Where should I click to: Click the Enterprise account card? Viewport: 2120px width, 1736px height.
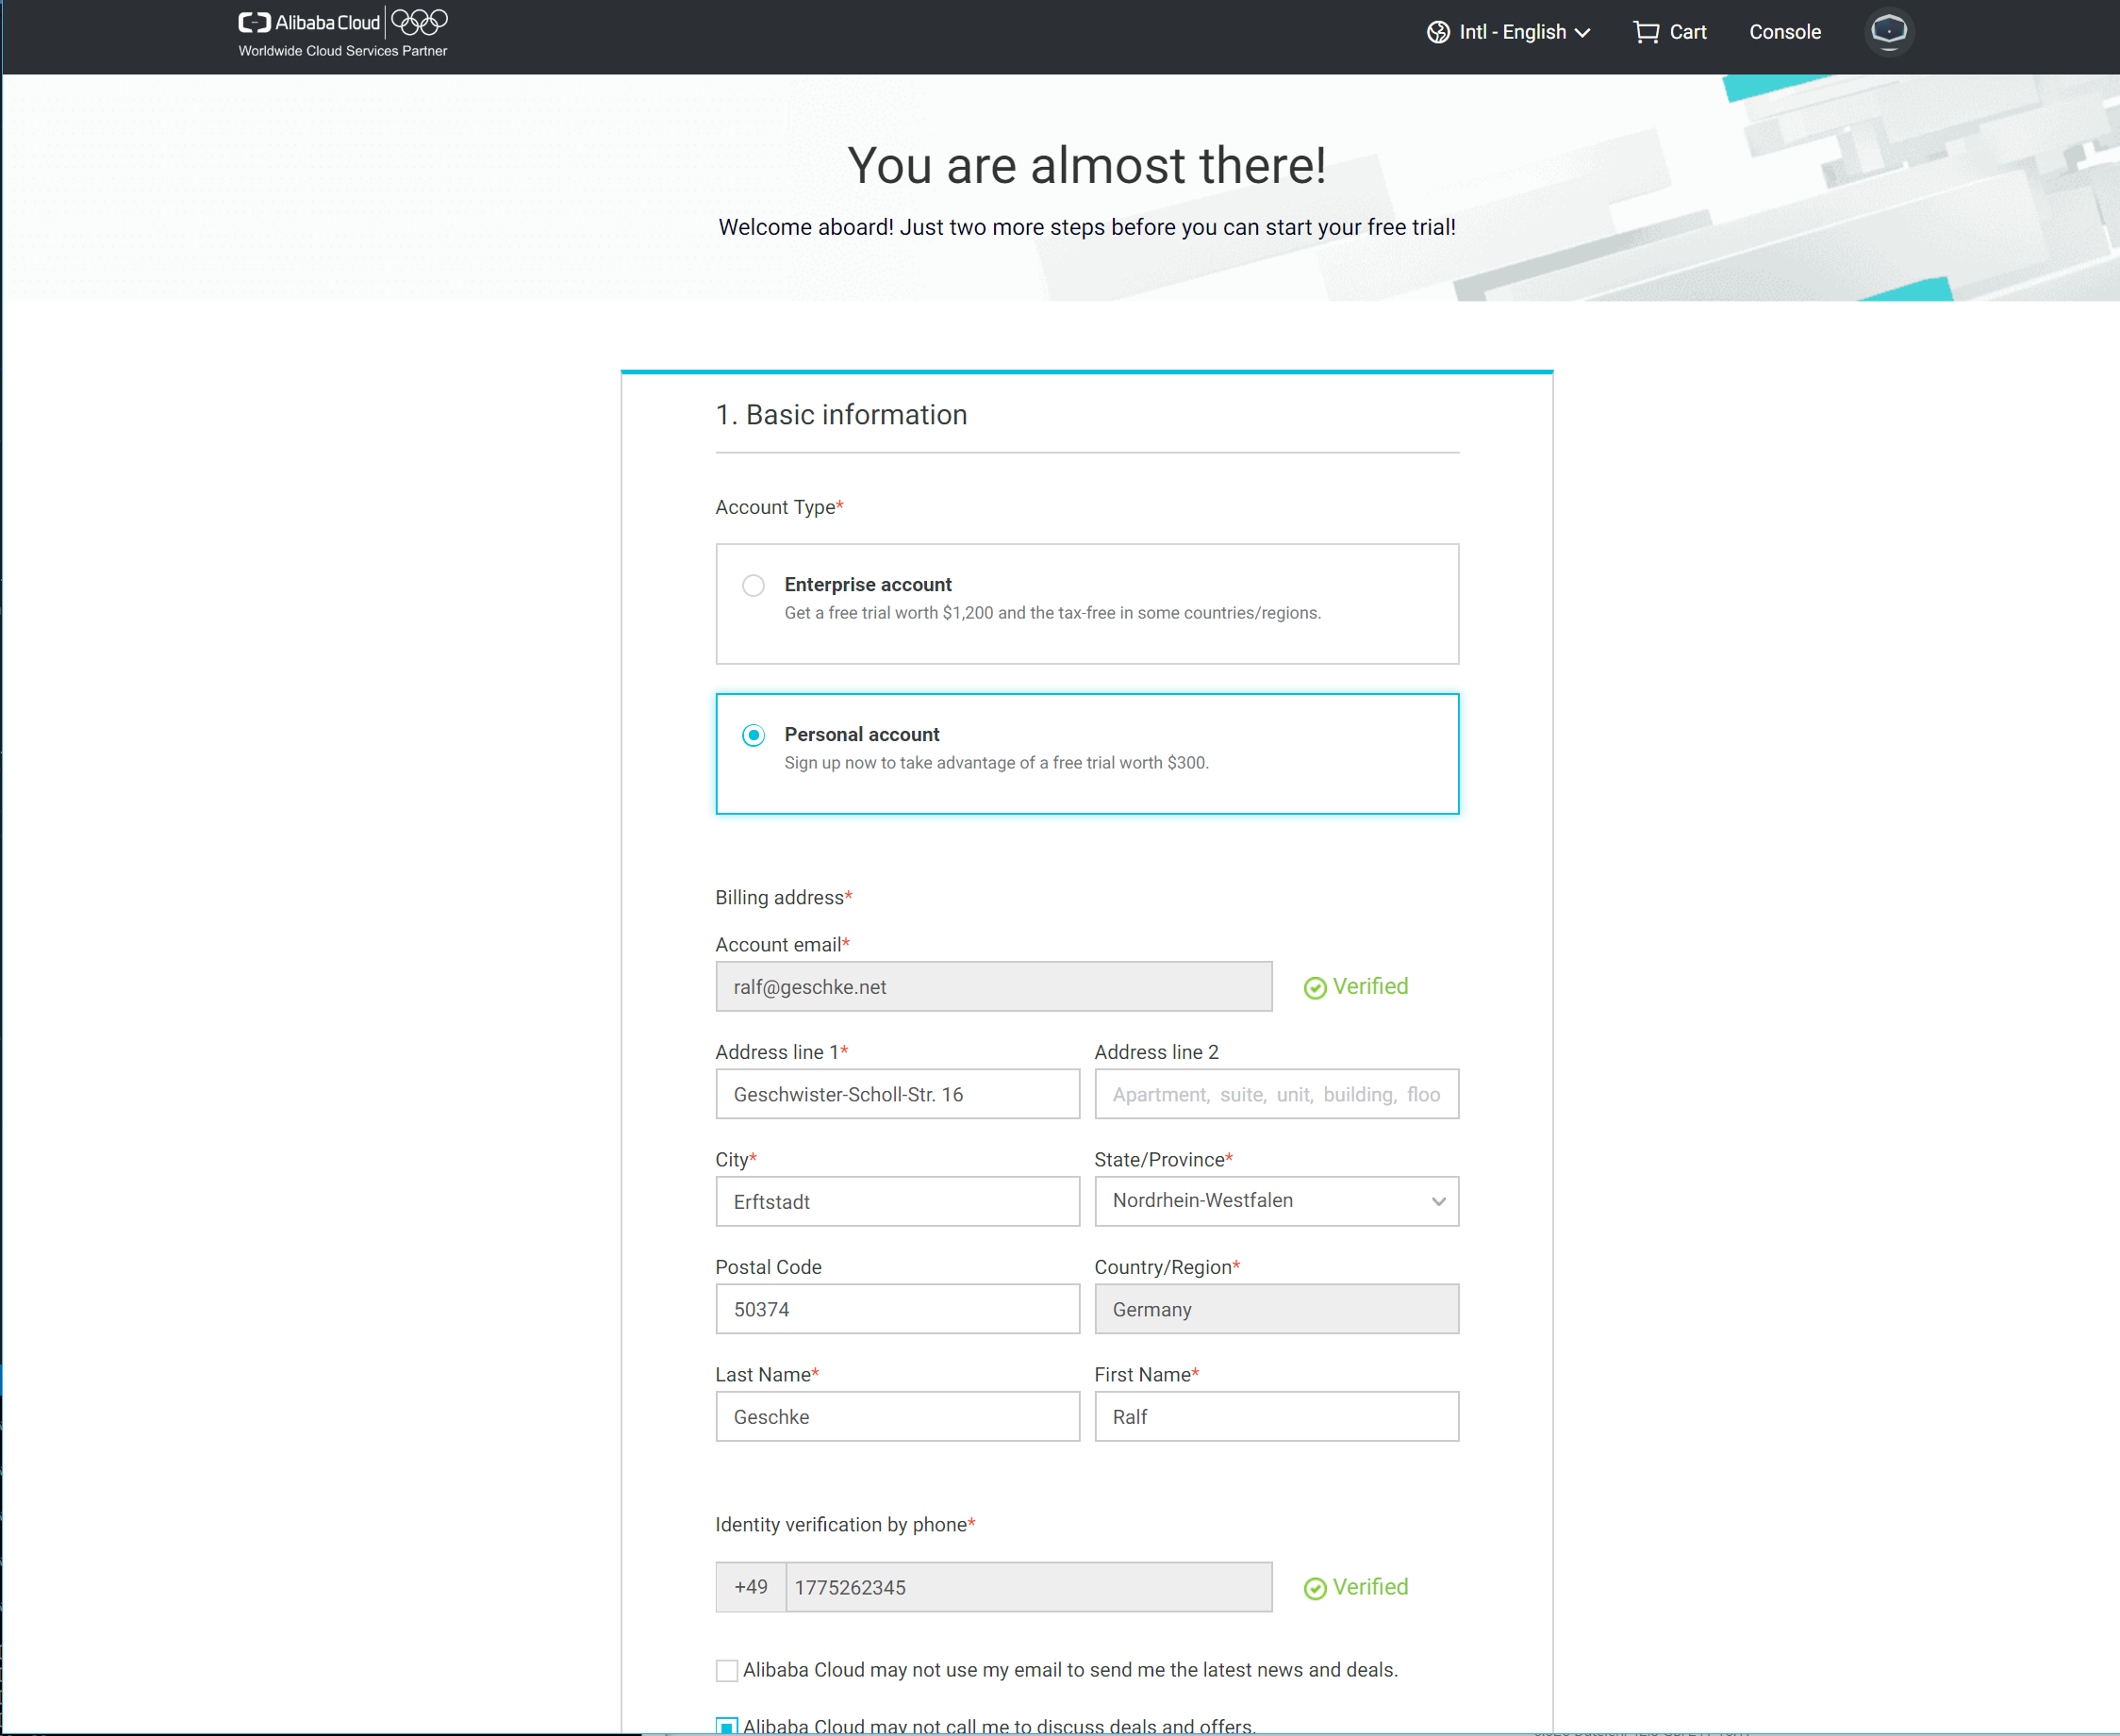pyautogui.click(x=1087, y=604)
